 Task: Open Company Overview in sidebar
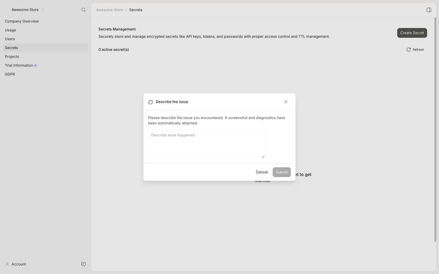[x=45, y=21]
